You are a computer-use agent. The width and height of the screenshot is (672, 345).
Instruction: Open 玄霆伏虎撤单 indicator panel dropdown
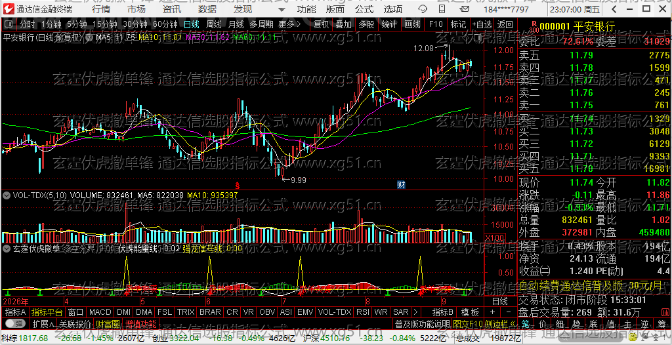tap(7, 248)
